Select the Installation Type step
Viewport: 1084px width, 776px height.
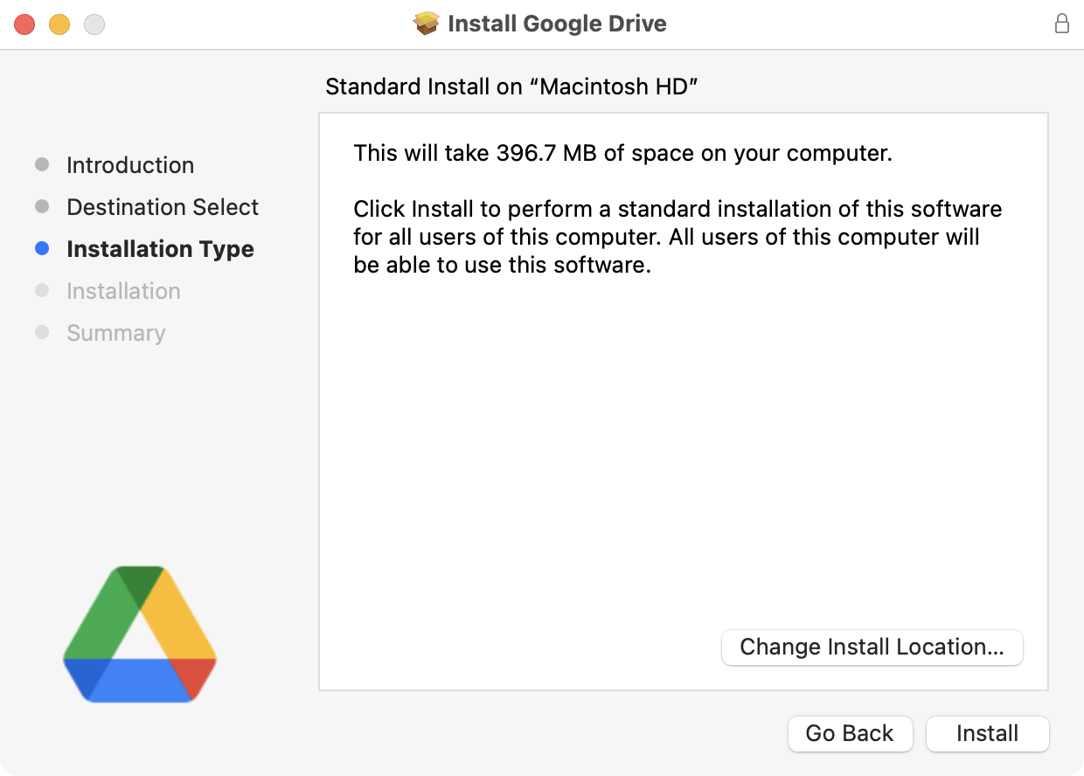[x=160, y=248]
